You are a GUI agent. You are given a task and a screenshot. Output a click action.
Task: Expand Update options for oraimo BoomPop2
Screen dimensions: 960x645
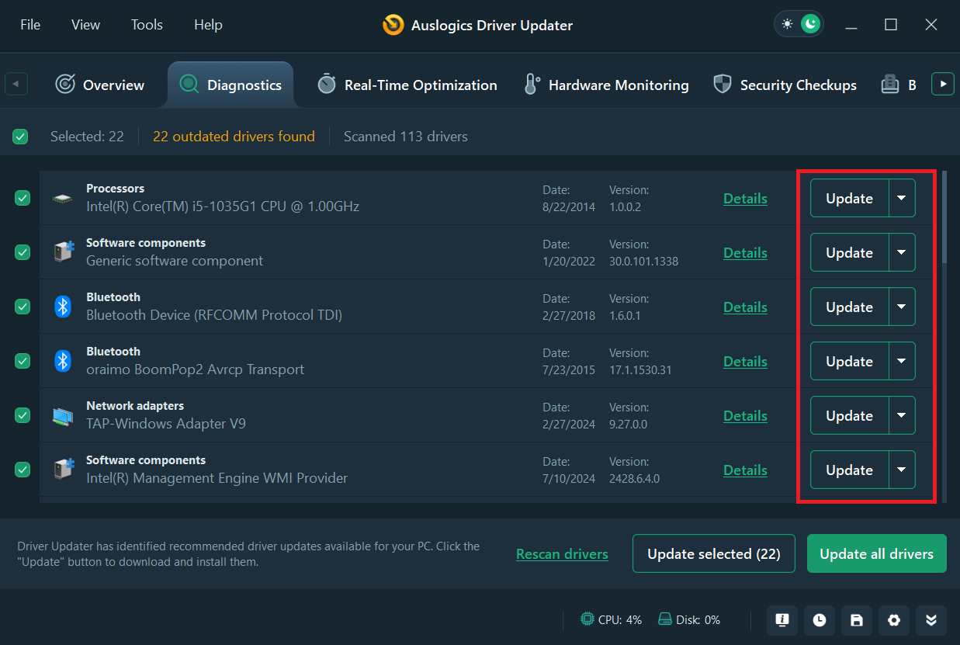click(x=902, y=361)
